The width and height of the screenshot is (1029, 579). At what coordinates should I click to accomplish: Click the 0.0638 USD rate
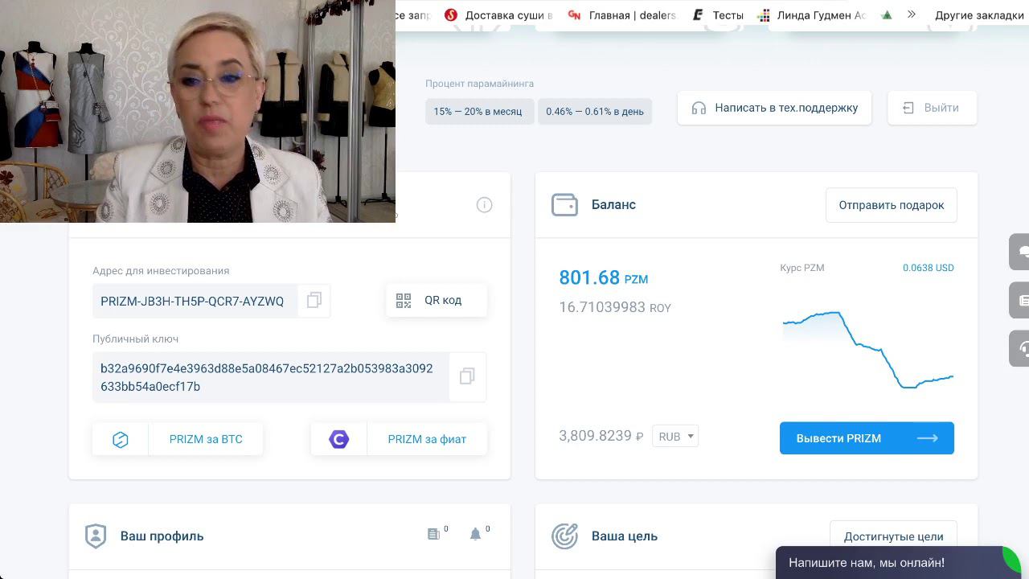pyautogui.click(x=929, y=268)
